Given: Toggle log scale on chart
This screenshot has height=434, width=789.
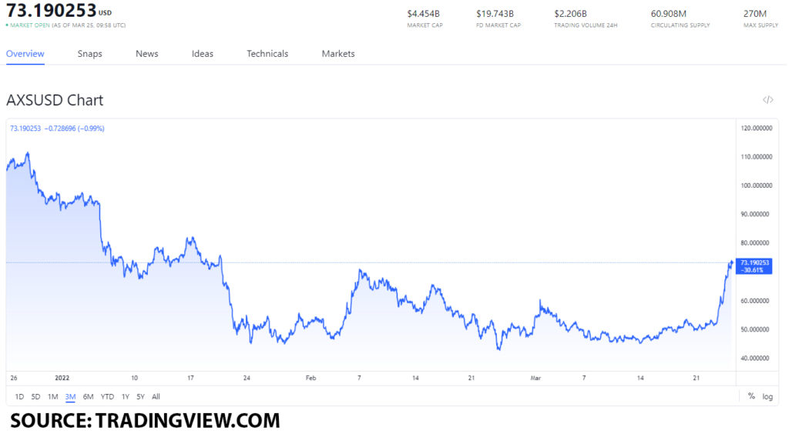Looking at the screenshot, I should (x=767, y=397).
